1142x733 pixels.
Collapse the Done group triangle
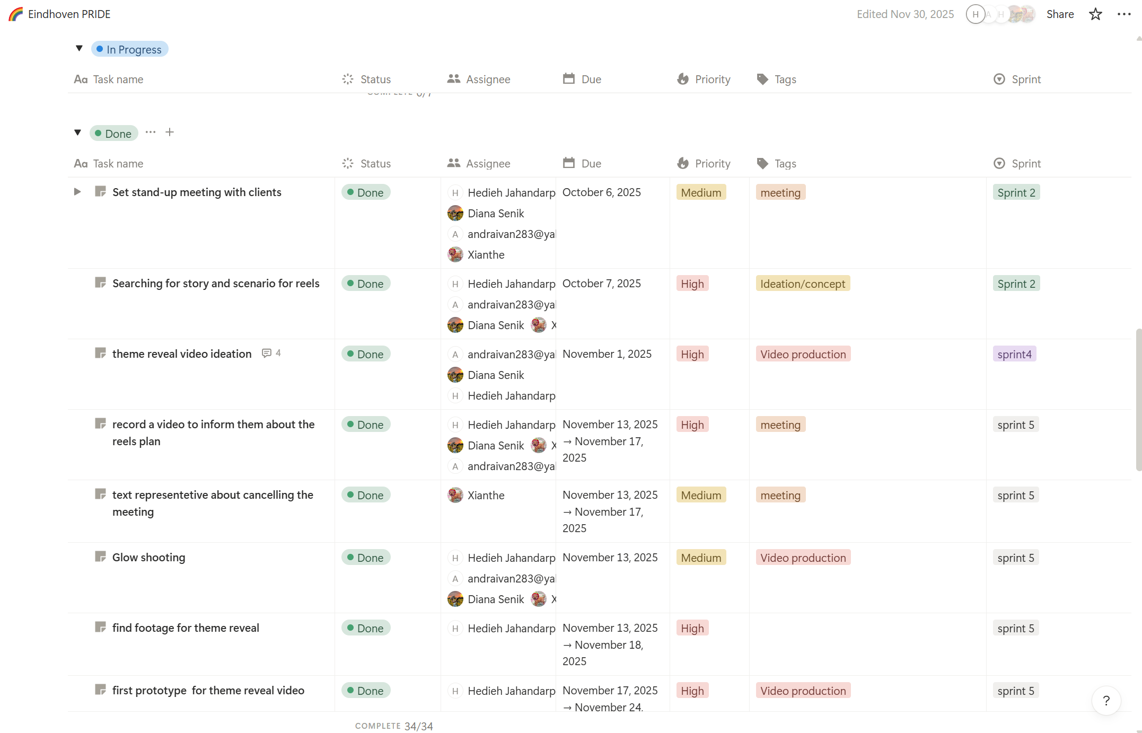pos(78,133)
